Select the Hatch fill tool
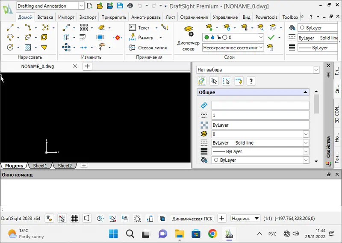 click(28, 47)
